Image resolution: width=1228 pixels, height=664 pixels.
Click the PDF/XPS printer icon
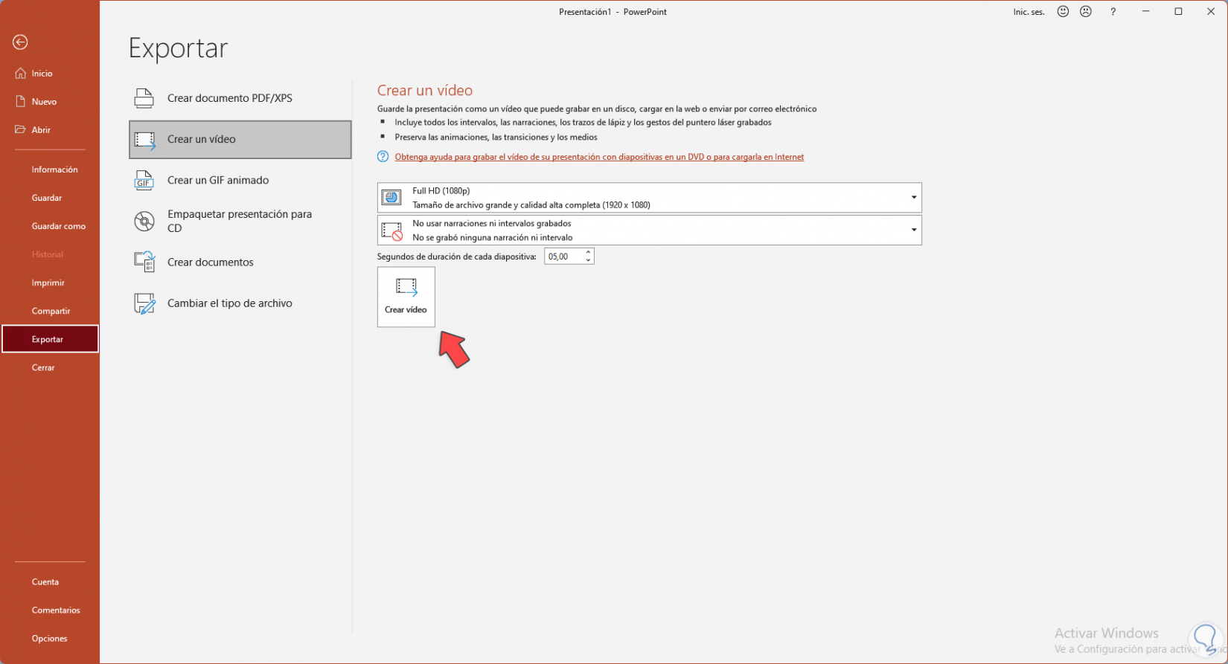click(144, 98)
